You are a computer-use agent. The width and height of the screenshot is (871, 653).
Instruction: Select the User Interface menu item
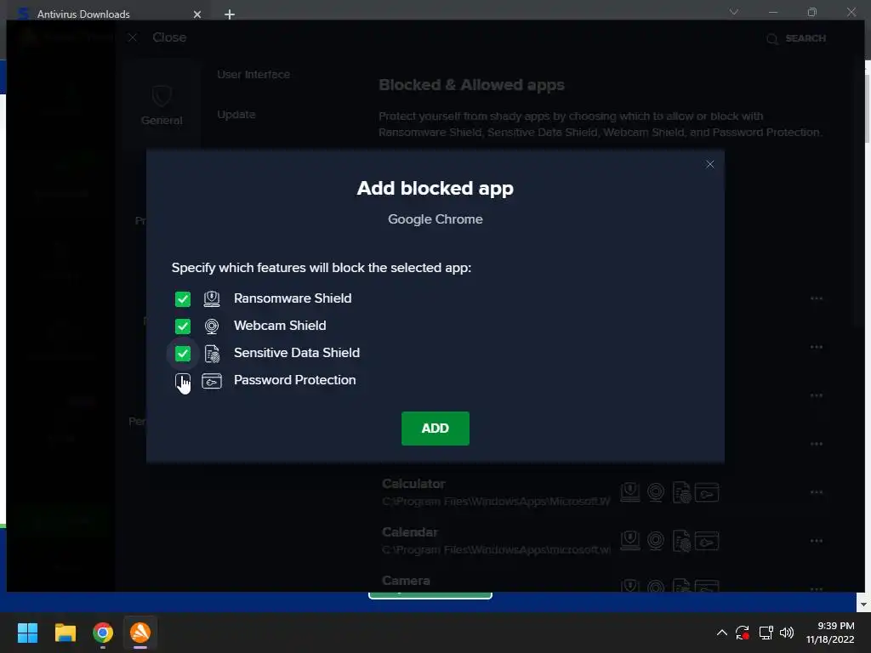pyautogui.click(x=253, y=75)
